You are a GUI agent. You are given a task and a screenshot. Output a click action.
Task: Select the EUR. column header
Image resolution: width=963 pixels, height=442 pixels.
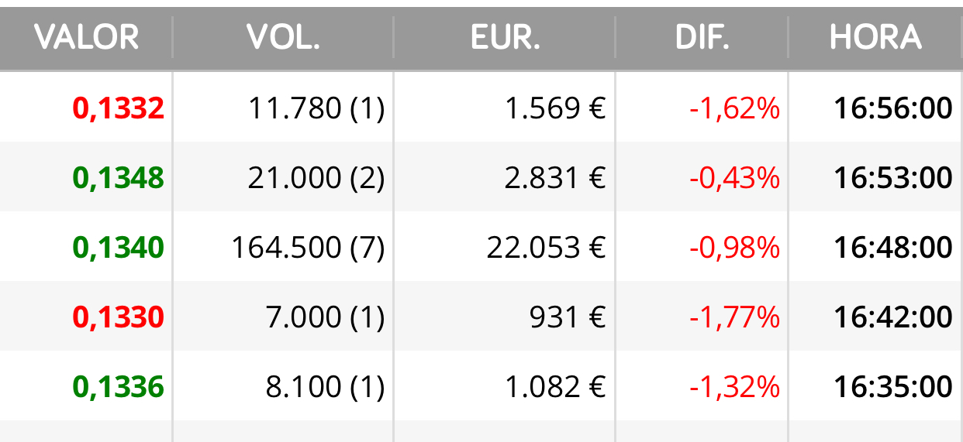coord(505,37)
